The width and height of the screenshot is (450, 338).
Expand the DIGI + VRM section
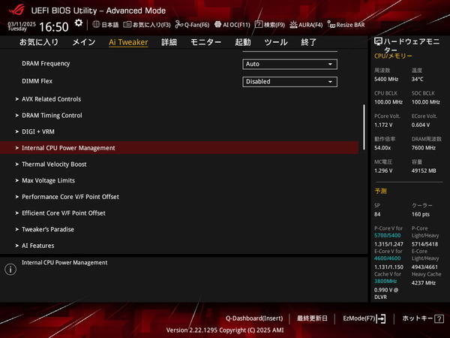pos(39,131)
